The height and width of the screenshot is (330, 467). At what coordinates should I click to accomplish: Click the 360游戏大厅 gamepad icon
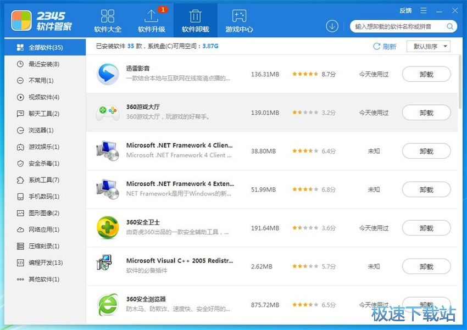[x=108, y=113]
